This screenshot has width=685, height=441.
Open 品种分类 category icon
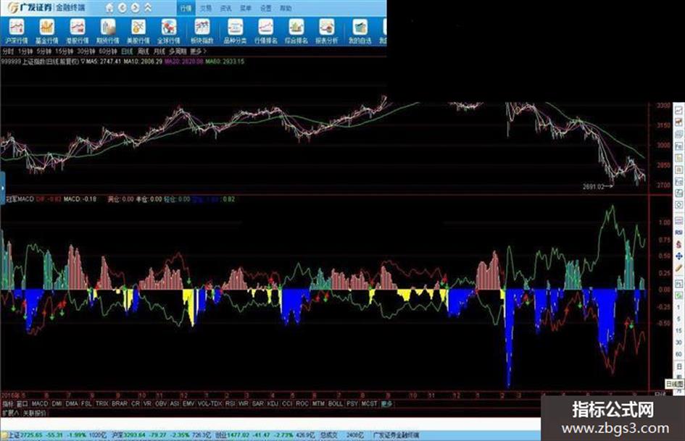[x=235, y=31]
